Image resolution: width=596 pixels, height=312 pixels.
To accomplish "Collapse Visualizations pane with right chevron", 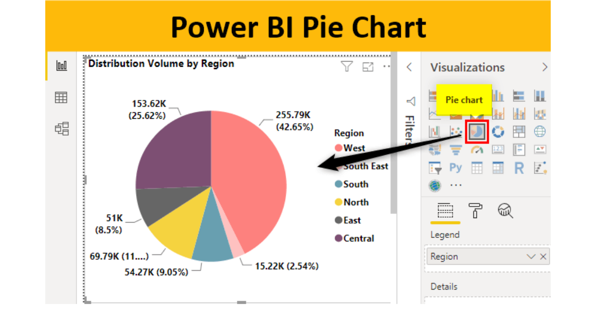I will 544,67.
